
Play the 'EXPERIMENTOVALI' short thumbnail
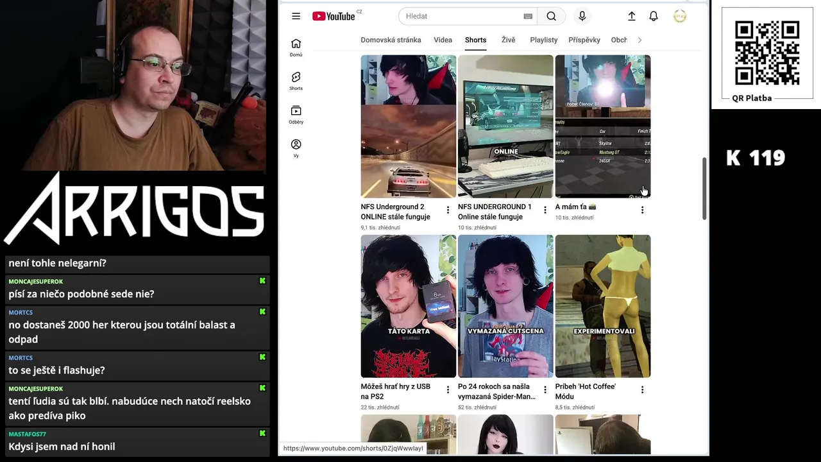[x=603, y=306]
